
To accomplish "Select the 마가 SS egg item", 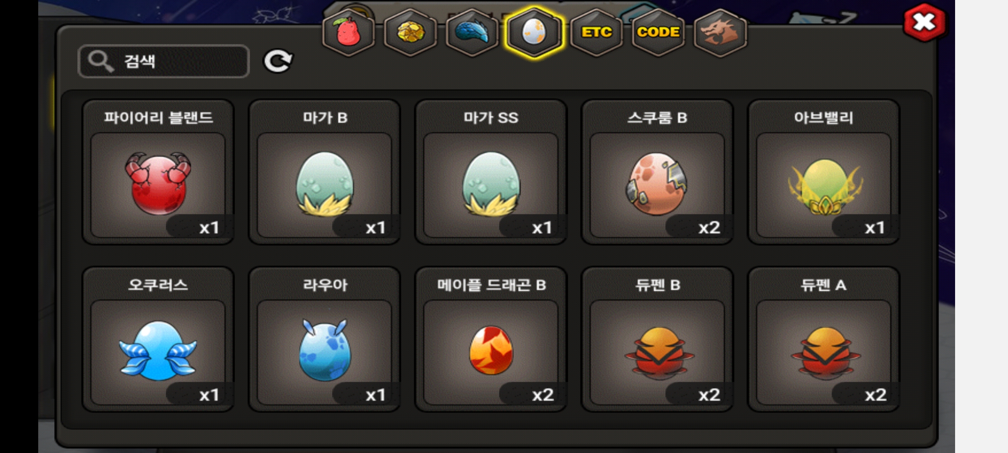I will 491,172.
